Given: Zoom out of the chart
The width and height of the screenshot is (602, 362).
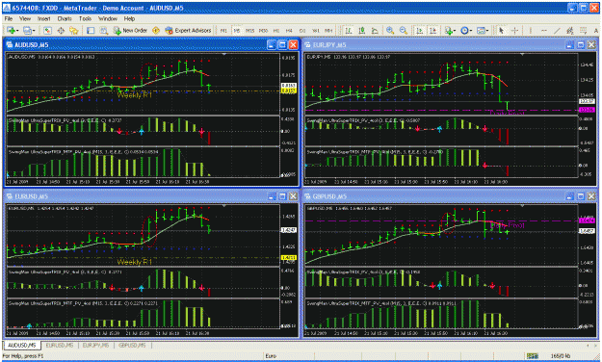Looking at the screenshot, I should click(404, 30).
